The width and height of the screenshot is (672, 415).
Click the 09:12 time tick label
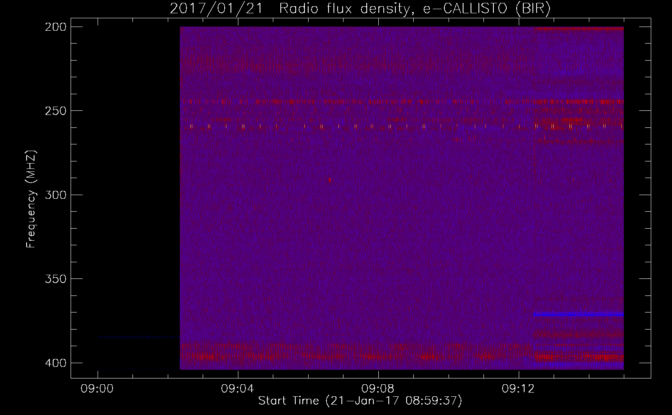pos(518,389)
